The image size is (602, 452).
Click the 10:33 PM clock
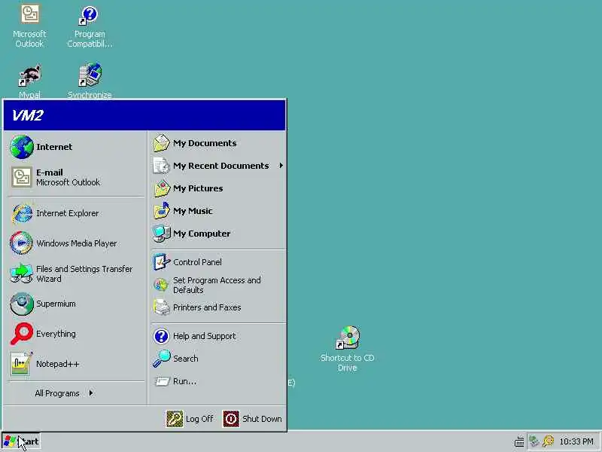(576, 441)
